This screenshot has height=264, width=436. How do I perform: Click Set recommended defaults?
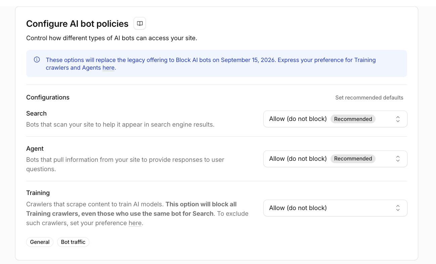tap(369, 98)
